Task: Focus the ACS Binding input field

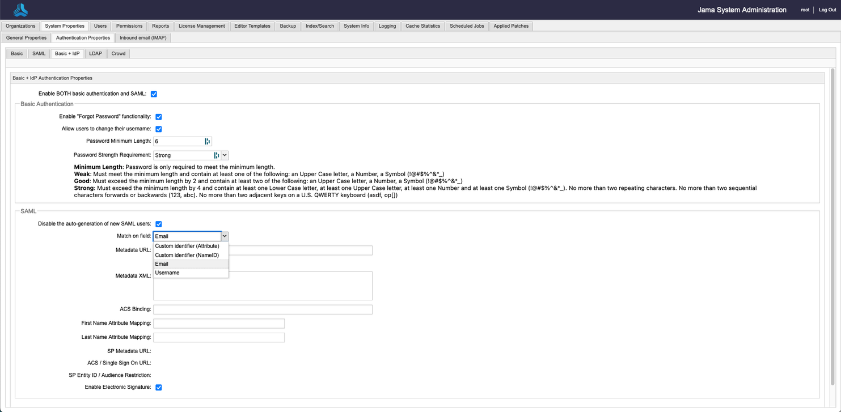Action: pyautogui.click(x=263, y=309)
